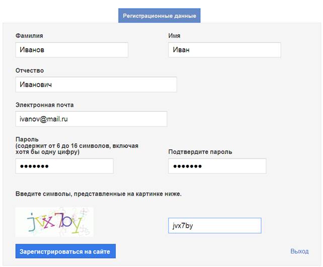Click the Отчество label
The height and width of the screenshot is (267, 323).
tap(30, 70)
